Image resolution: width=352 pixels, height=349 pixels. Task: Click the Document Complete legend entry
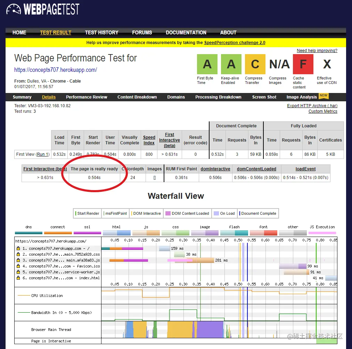coord(258,213)
